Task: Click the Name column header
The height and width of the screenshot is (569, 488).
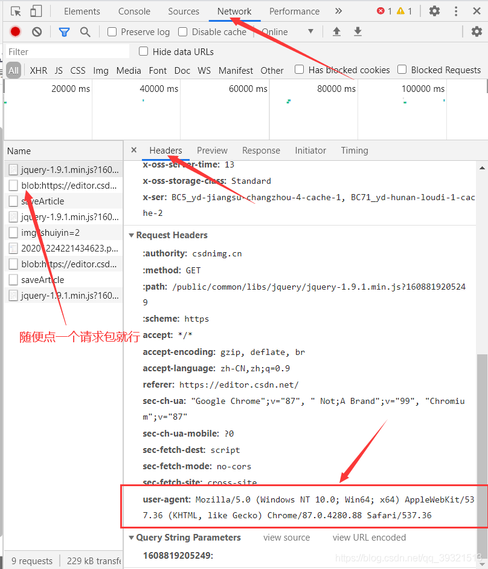Action: [x=63, y=151]
